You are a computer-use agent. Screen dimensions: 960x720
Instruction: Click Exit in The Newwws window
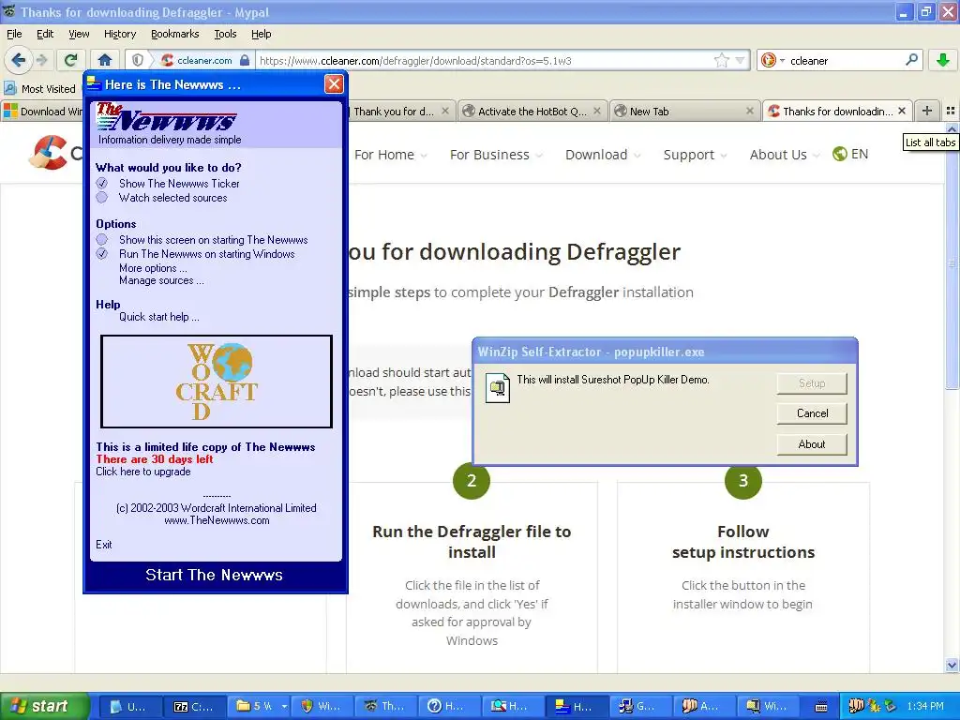click(103, 545)
